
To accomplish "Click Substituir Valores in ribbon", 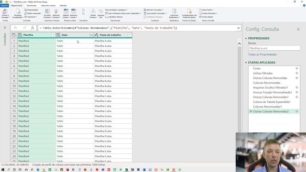I will click(x=114, y=17).
